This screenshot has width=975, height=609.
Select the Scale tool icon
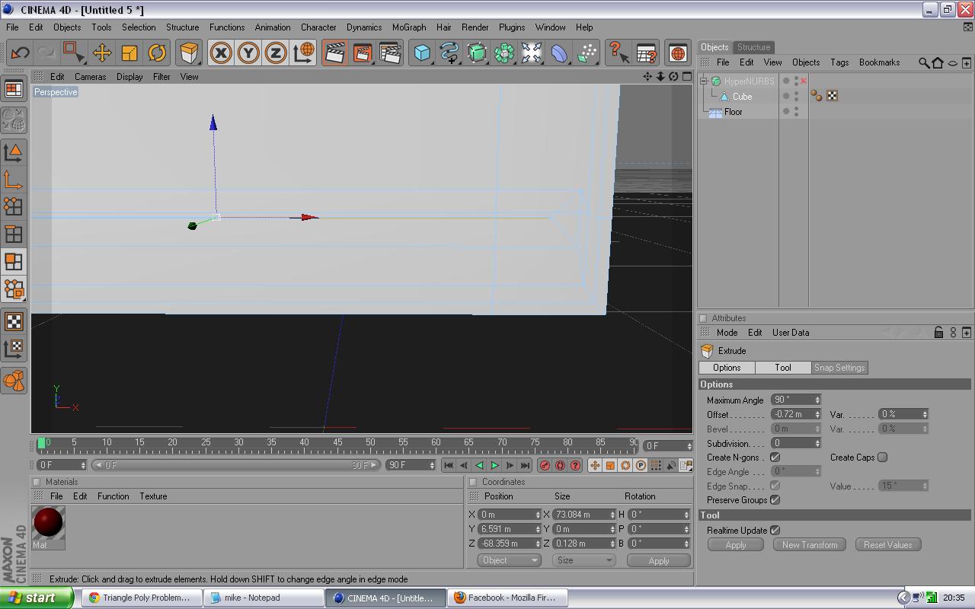pos(129,53)
